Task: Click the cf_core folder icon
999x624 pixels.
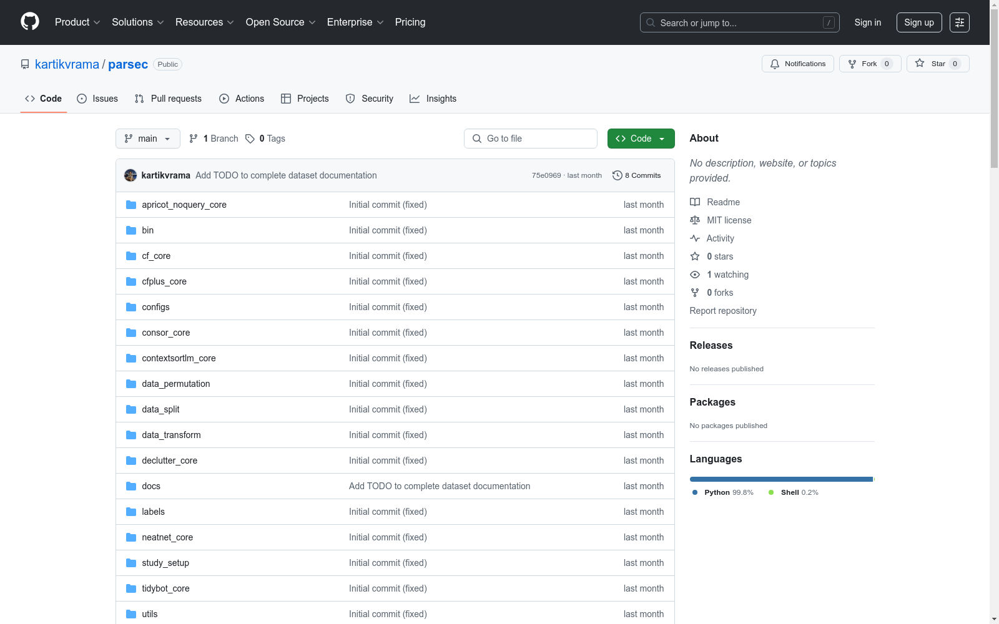Action: pos(131,256)
